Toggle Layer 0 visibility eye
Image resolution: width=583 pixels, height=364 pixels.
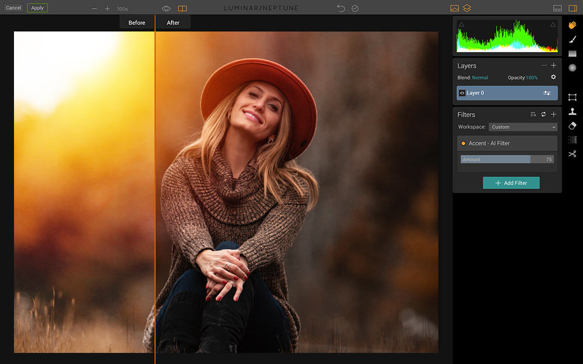pos(462,93)
